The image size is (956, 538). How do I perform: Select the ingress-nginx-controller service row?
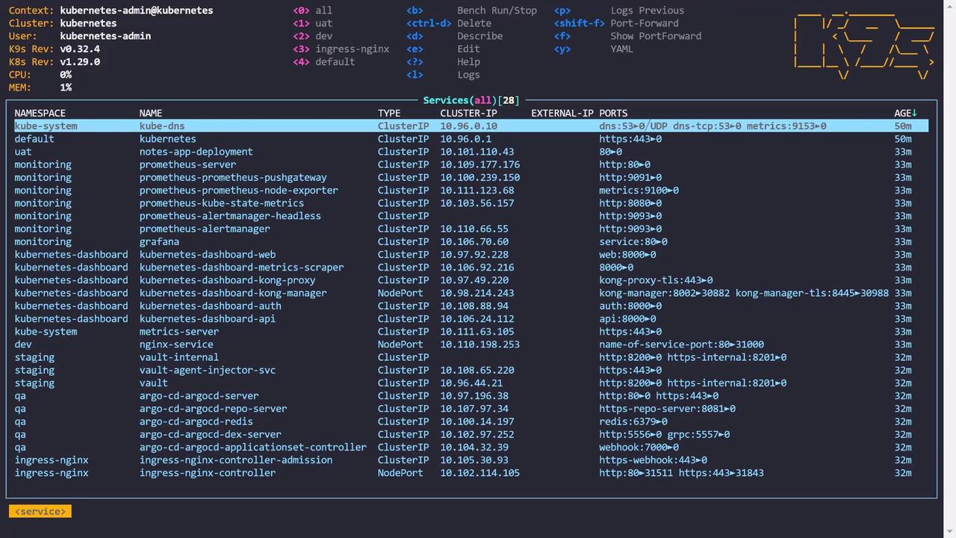coord(207,473)
